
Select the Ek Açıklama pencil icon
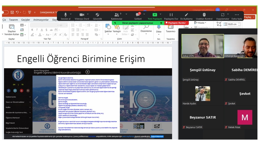(186, 15)
